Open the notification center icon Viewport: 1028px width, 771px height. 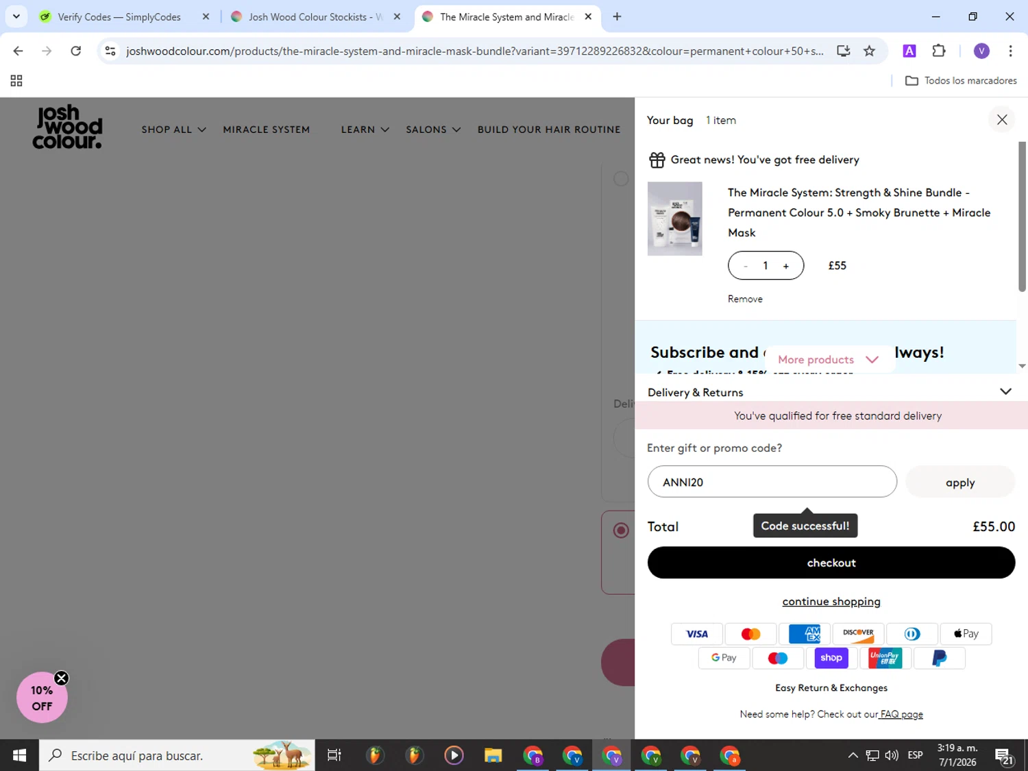click(1005, 756)
